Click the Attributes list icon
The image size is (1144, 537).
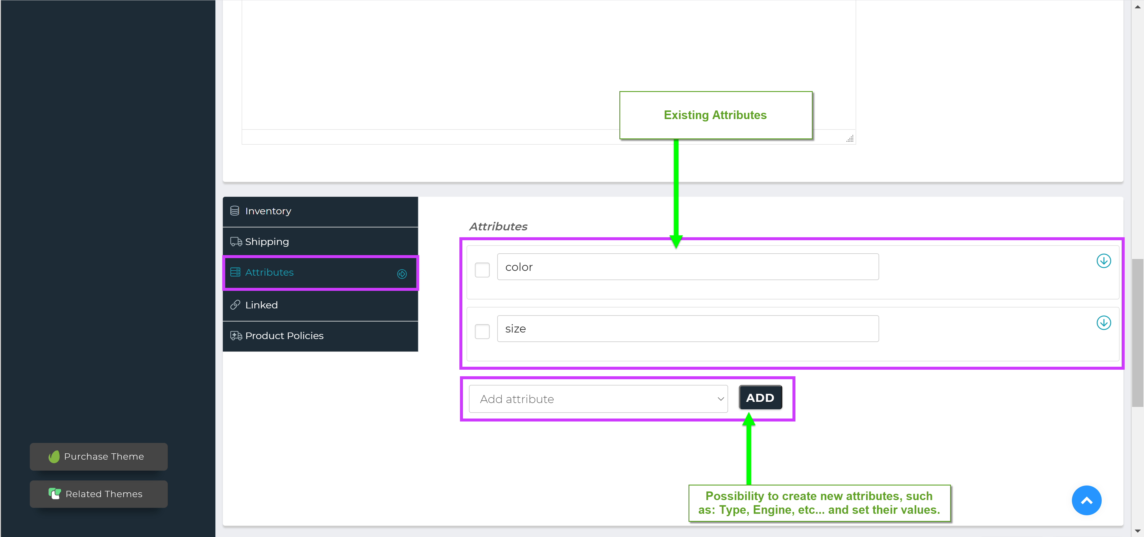235,272
